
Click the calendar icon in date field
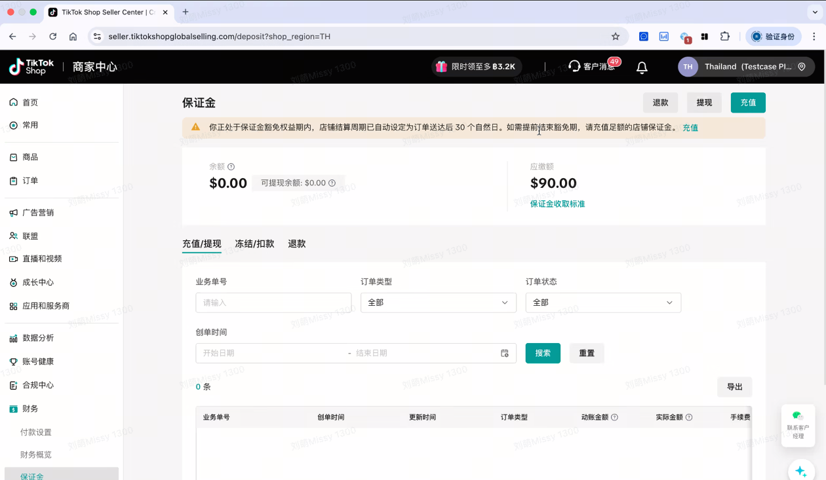(x=505, y=353)
